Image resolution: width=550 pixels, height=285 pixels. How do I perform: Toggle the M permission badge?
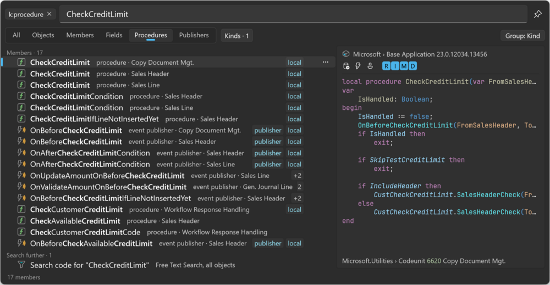coord(404,66)
